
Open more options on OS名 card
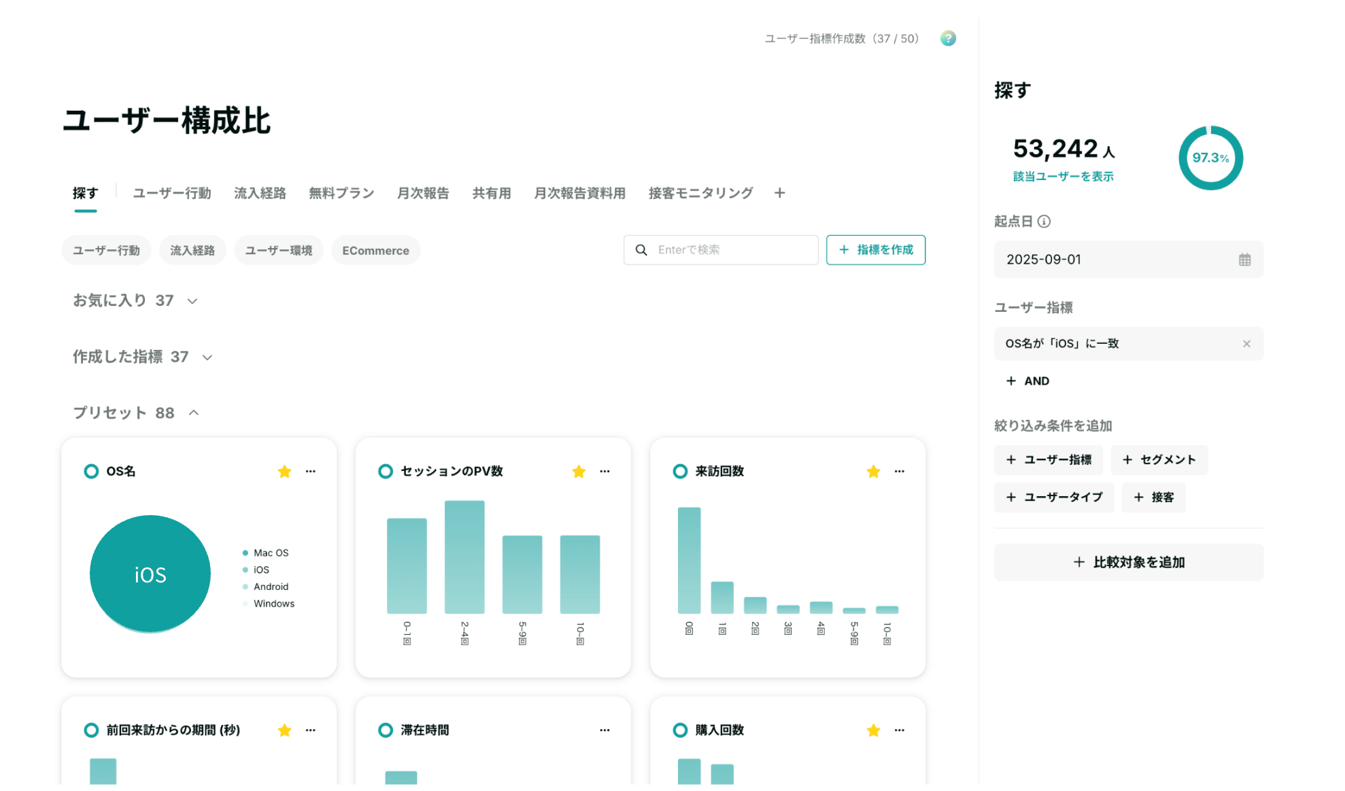coord(311,471)
